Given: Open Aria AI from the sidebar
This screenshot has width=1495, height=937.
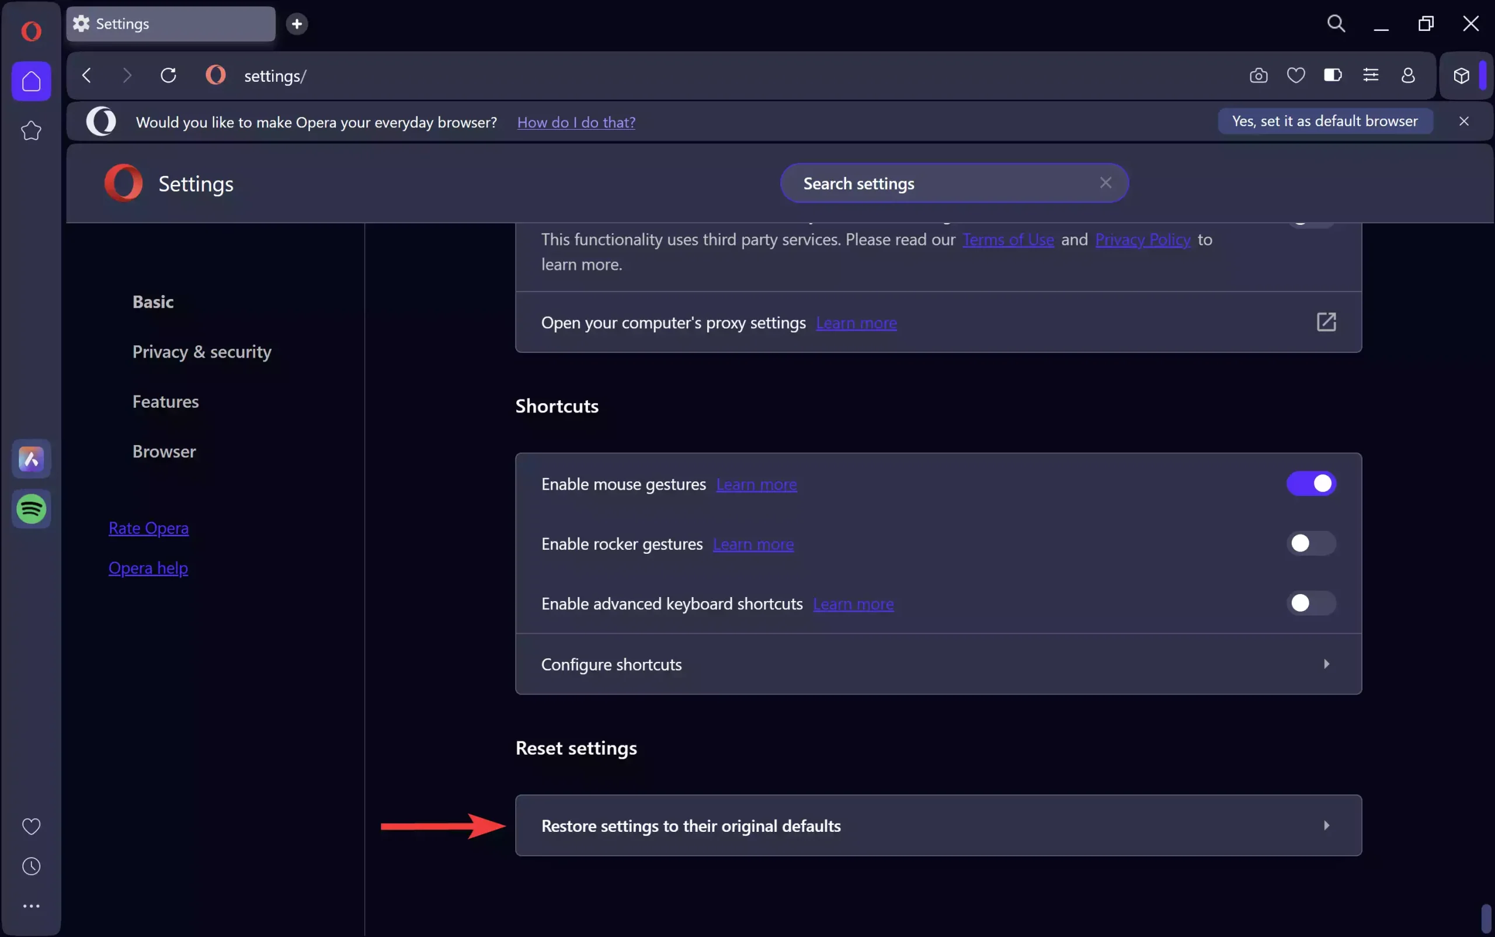Looking at the screenshot, I should pos(31,459).
